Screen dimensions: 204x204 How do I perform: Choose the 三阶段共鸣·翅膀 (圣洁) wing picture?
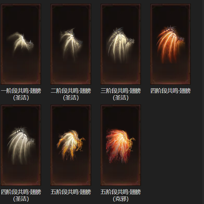(x=121, y=44)
